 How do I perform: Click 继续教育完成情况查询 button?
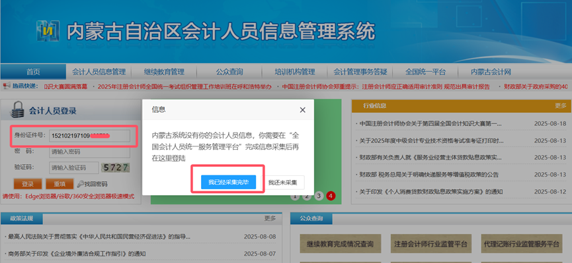click(x=340, y=244)
